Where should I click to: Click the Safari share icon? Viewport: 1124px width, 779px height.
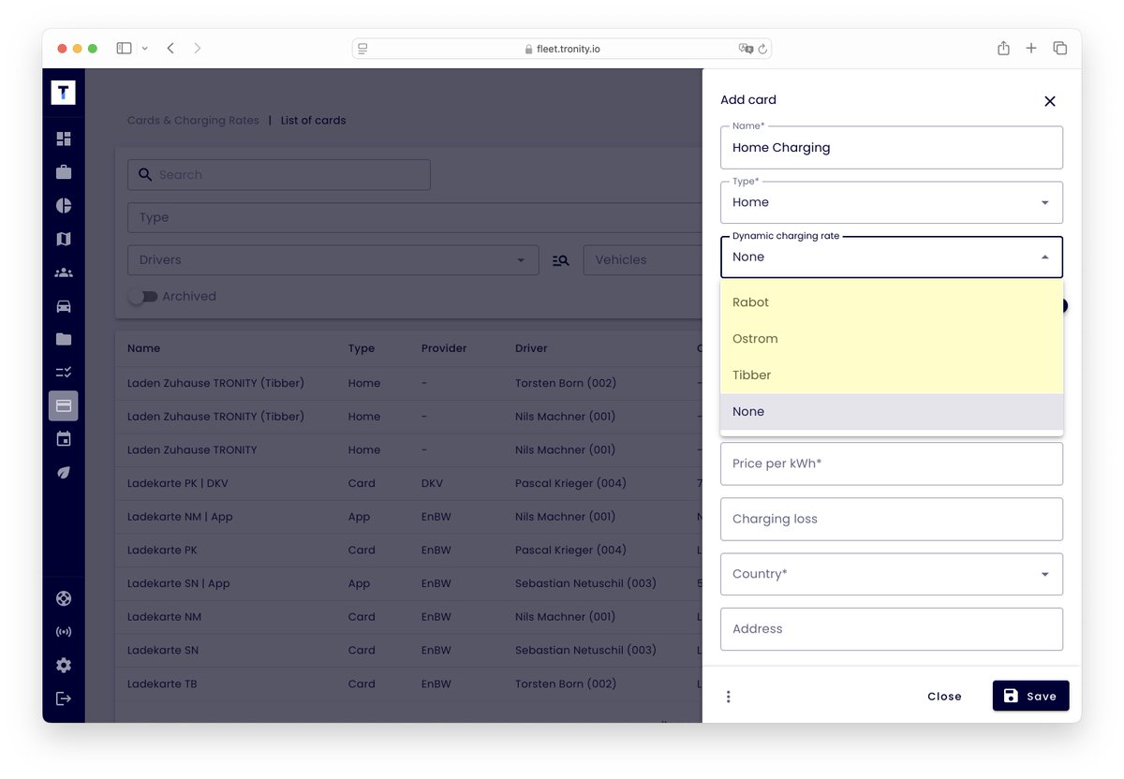[x=1003, y=48]
